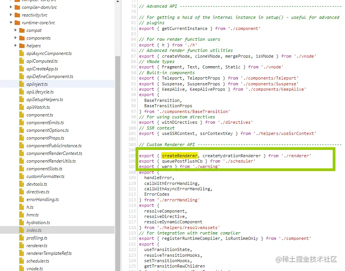Click the runtime-core/src folder icon
The height and width of the screenshot is (271, 345).
pyautogui.click(x=17, y=23)
